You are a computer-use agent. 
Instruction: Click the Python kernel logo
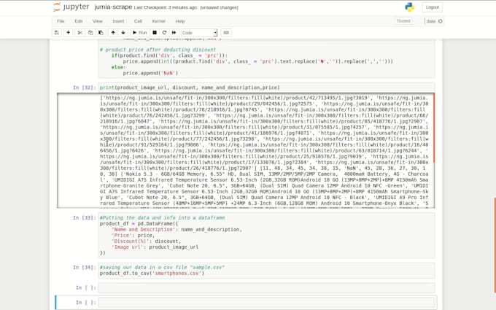point(409,7)
